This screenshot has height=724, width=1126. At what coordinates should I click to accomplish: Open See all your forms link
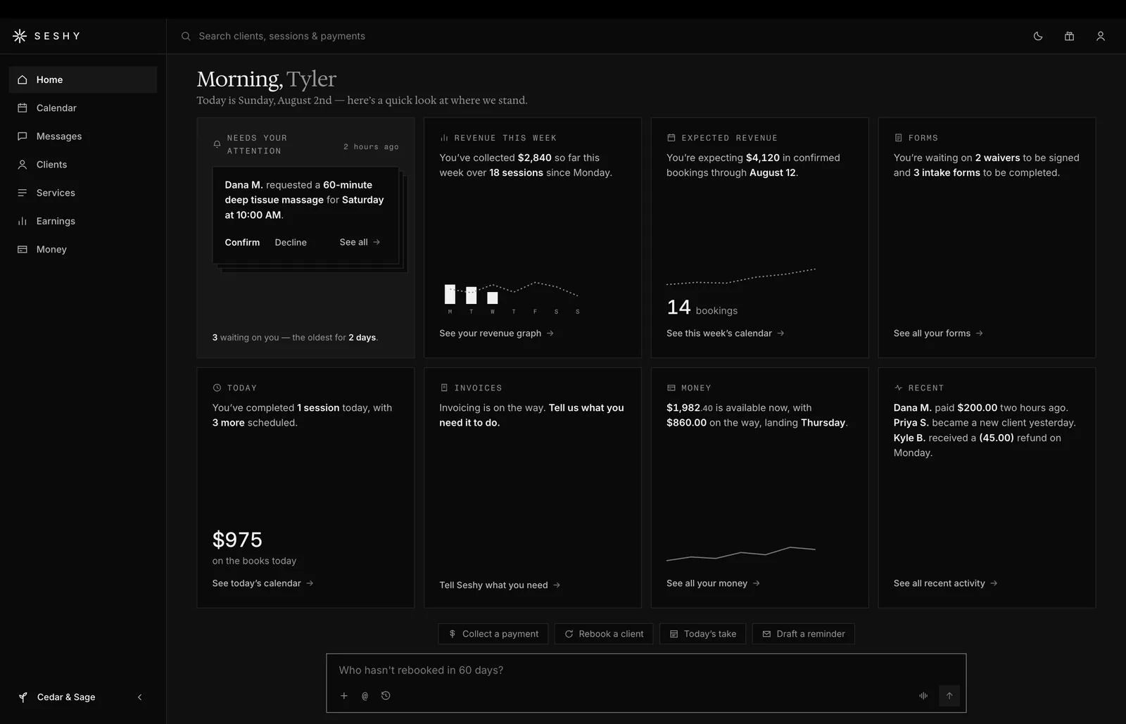tap(938, 333)
